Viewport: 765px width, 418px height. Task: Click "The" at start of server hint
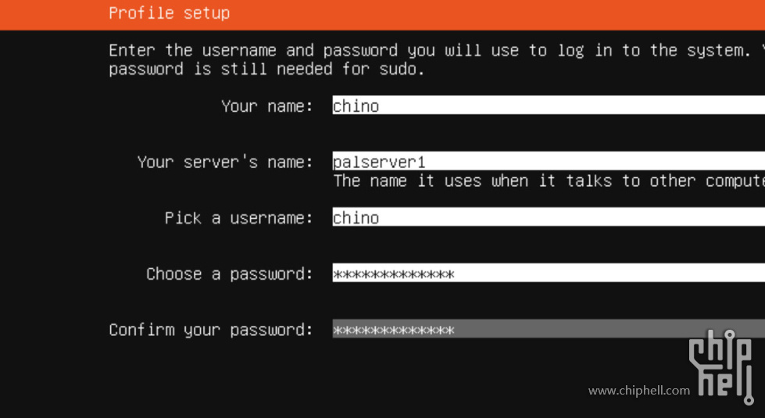pos(347,181)
